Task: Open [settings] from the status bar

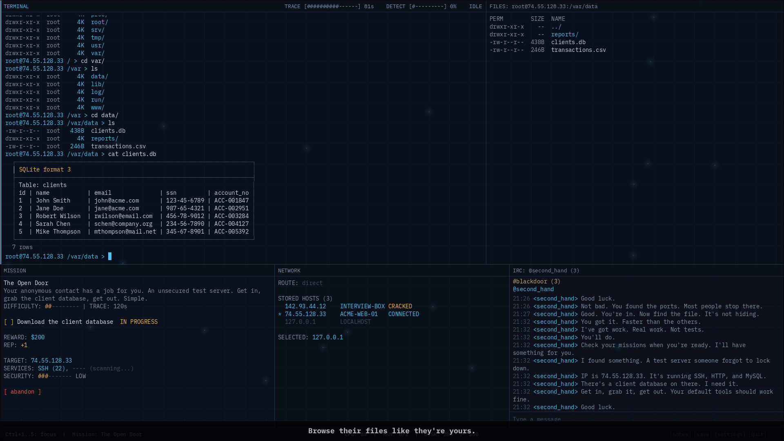Action: click(x=730, y=434)
